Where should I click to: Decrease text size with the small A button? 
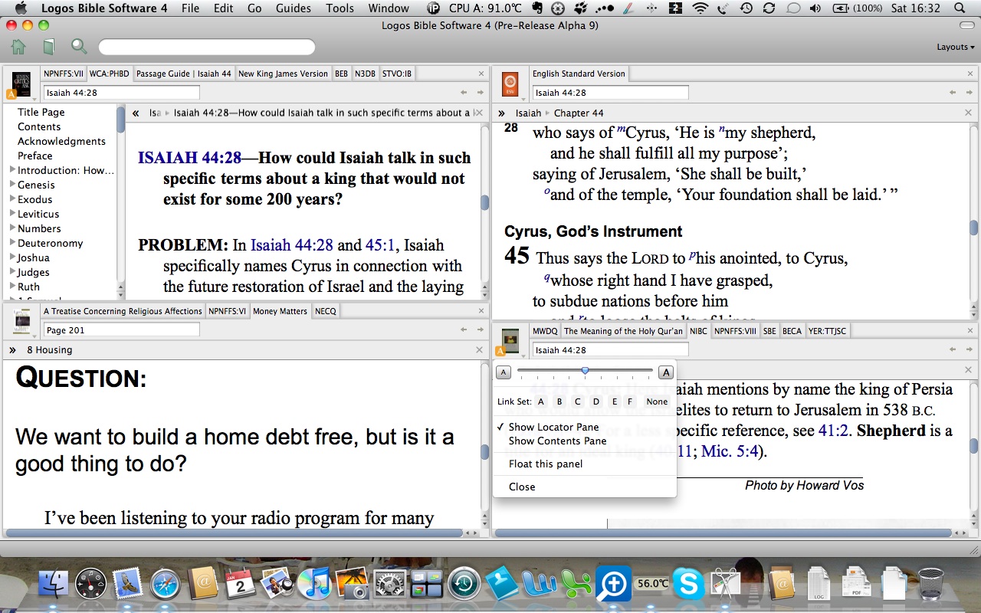[504, 372]
